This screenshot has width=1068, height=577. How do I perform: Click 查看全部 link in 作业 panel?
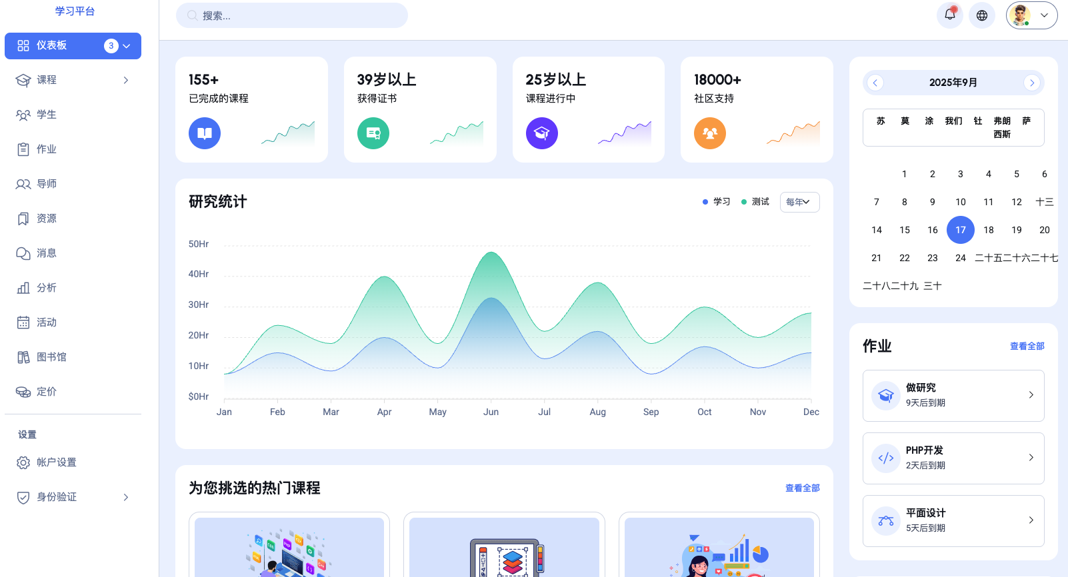pos(1027,346)
